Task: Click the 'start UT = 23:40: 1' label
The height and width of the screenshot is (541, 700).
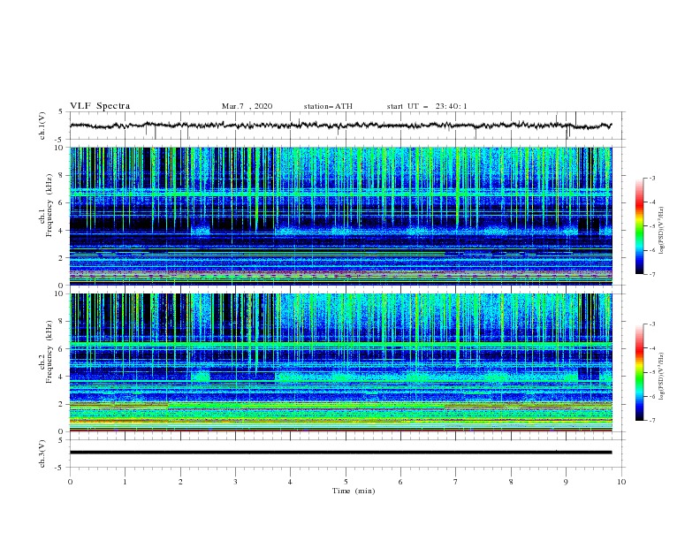Action: pos(427,106)
